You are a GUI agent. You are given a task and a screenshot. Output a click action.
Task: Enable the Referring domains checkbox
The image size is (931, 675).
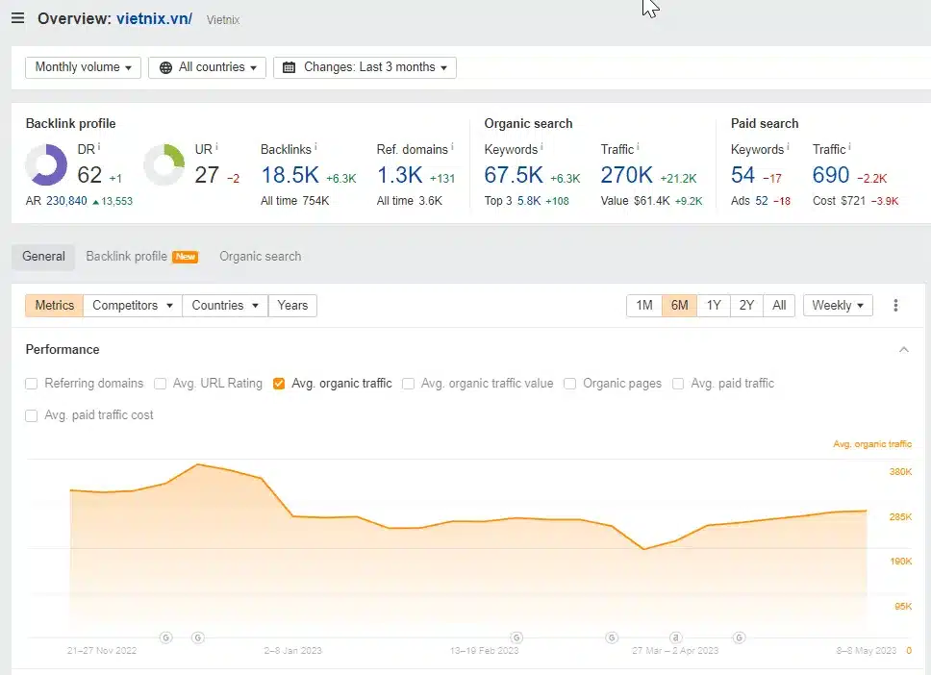tap(32, 384)
